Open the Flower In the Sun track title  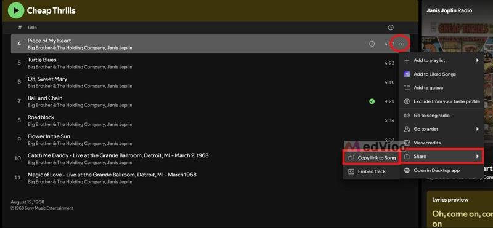(x=49, y=136)
